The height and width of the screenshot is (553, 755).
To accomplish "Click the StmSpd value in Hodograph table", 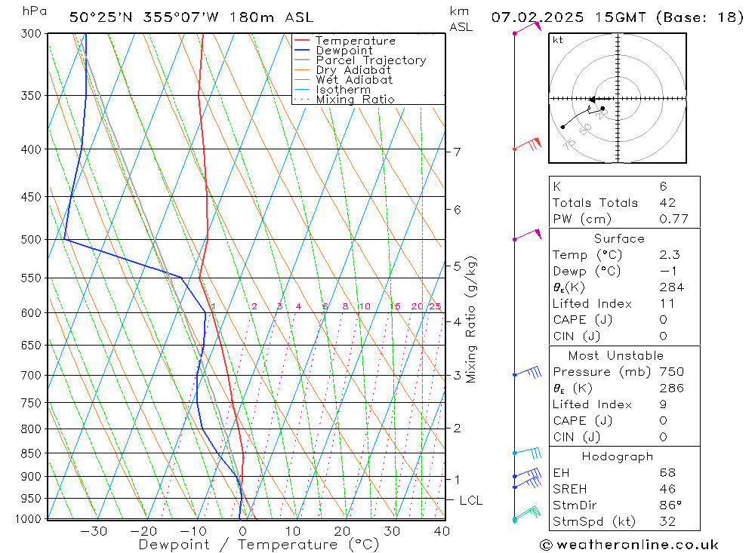I will coord(667,521).
